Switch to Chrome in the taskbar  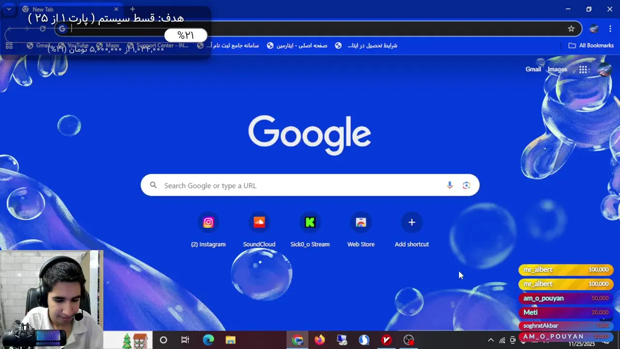297,340
